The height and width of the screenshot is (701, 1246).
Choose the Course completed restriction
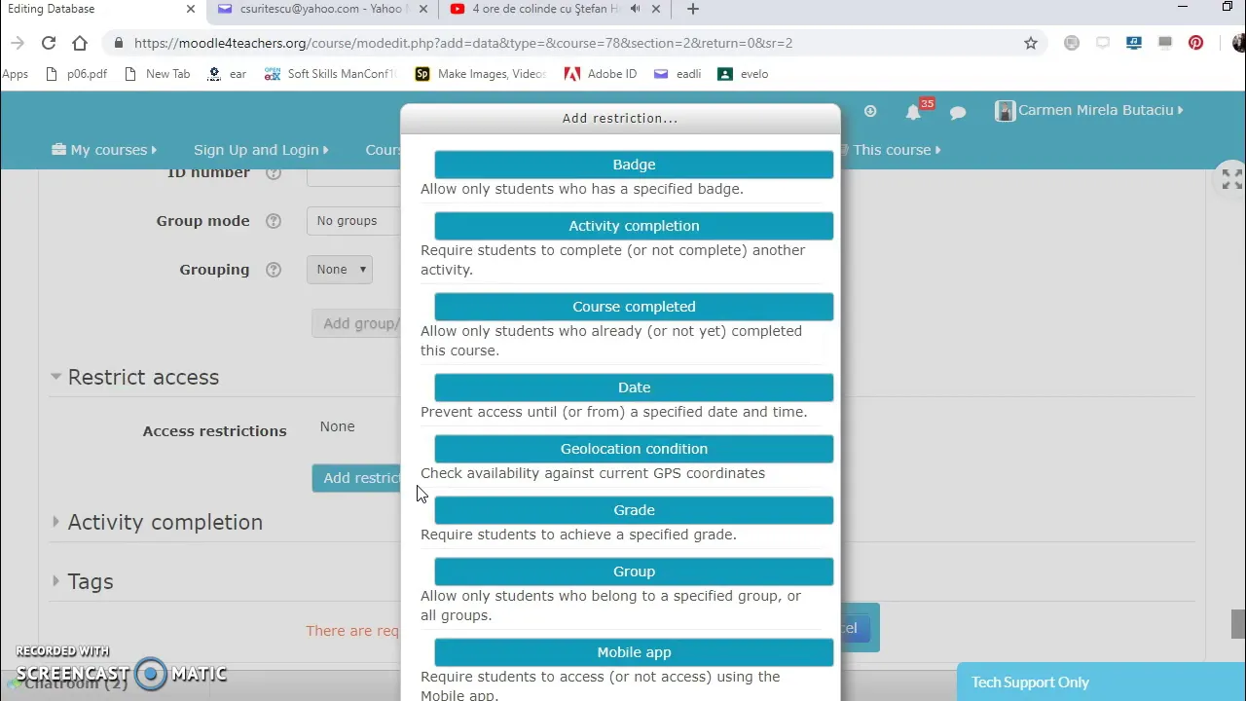point(634,307)
